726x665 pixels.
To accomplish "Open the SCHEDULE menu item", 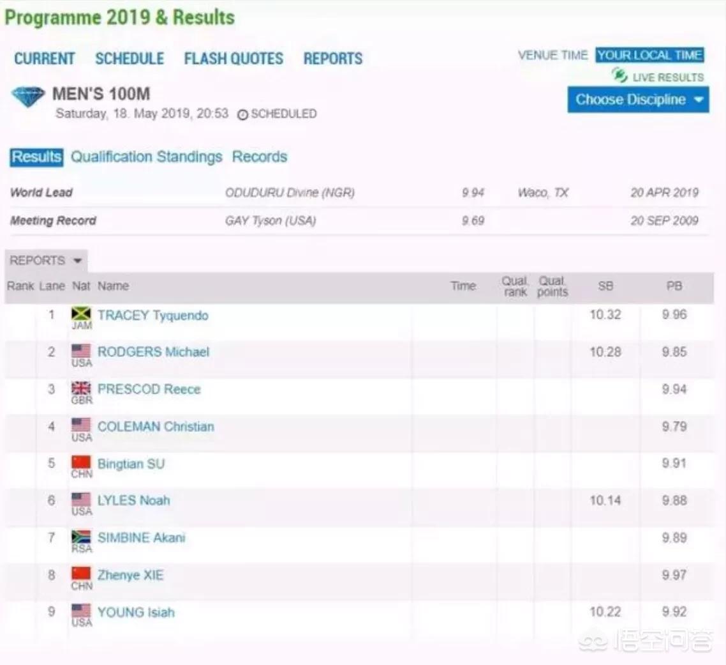I will (x=130, y=58).
